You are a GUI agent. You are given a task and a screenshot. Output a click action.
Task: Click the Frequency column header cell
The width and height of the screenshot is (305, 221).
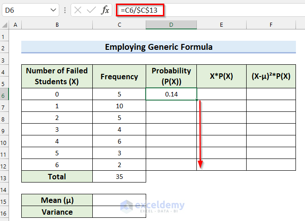click(x=119, y=77)
